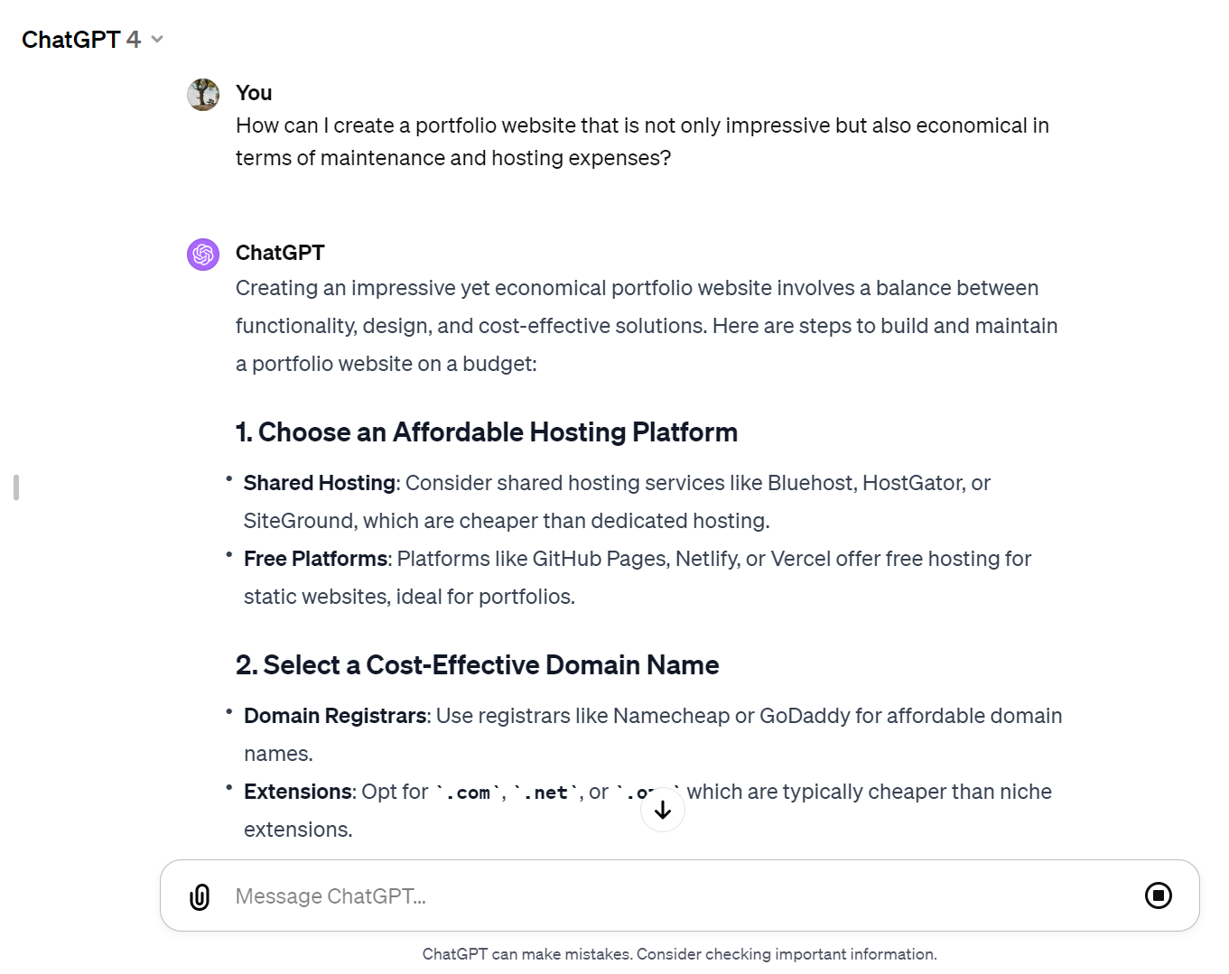Image resolution: width=1229 pixels, height=974 pixels.
Task: Click the chevron beside ChatGPT 4
Action: [x=157, y=40]
